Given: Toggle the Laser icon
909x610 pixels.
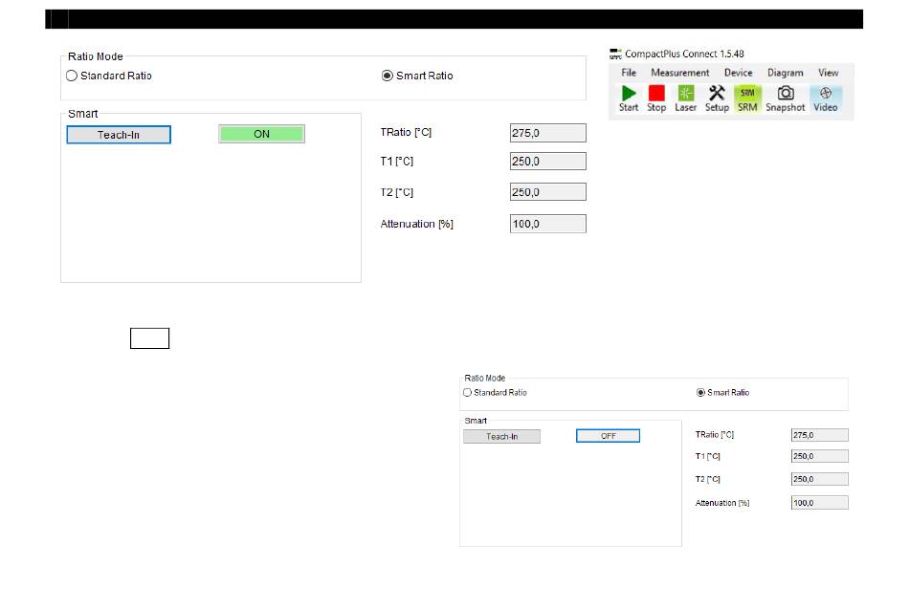Looking at the screenshot, I should [686, 94].
